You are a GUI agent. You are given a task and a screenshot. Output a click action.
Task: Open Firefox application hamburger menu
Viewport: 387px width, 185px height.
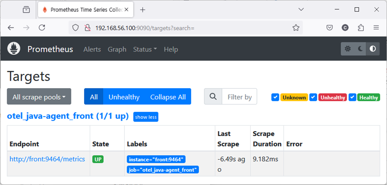click(376, 28)
